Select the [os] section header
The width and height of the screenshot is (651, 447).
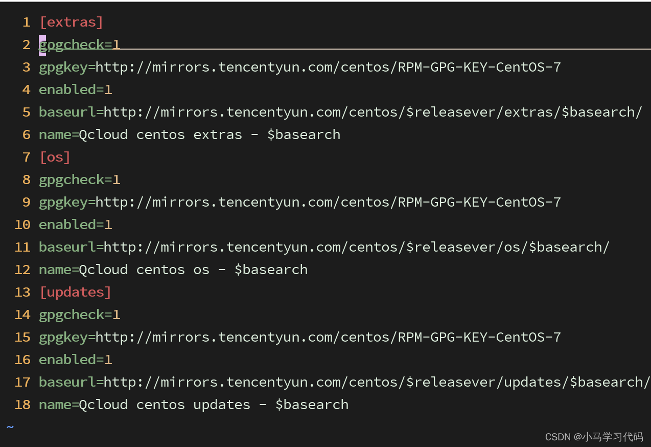tap(55, 157)
